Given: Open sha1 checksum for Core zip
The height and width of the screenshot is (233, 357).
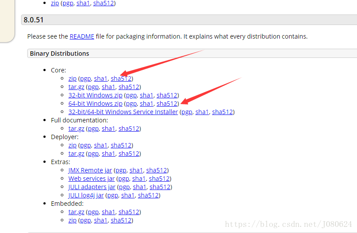Looking at the screenshot, I should point(100,79).
